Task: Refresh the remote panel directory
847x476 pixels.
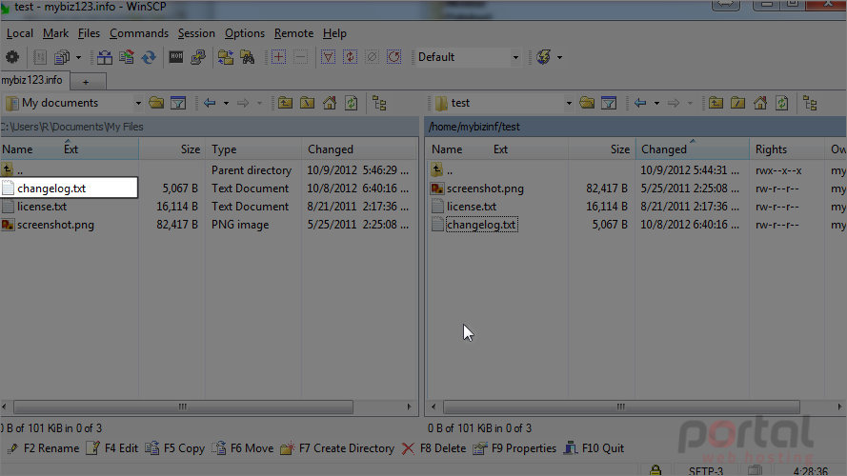Action: (x=782, y=103)
